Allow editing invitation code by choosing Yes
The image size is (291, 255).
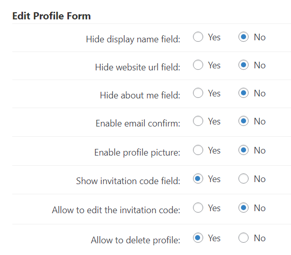[198, 208]
